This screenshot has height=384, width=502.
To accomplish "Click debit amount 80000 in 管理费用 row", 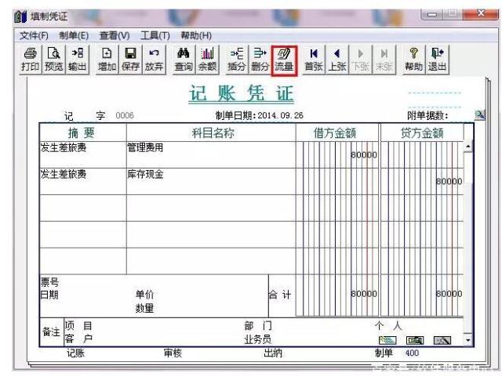I will (364, 155).
